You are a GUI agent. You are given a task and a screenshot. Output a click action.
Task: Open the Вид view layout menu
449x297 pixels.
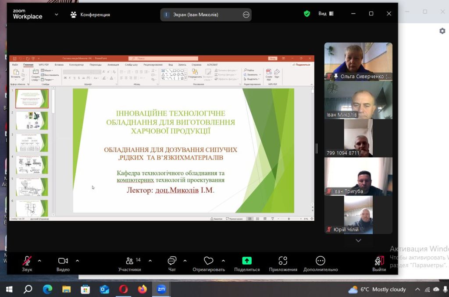[324, 14]
